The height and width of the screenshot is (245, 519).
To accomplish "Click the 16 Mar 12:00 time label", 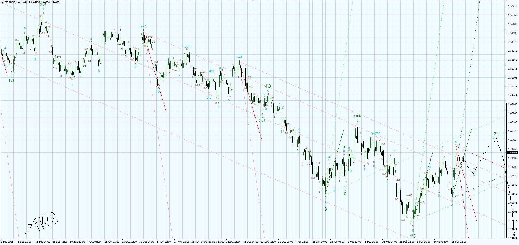I will [459, 241].
